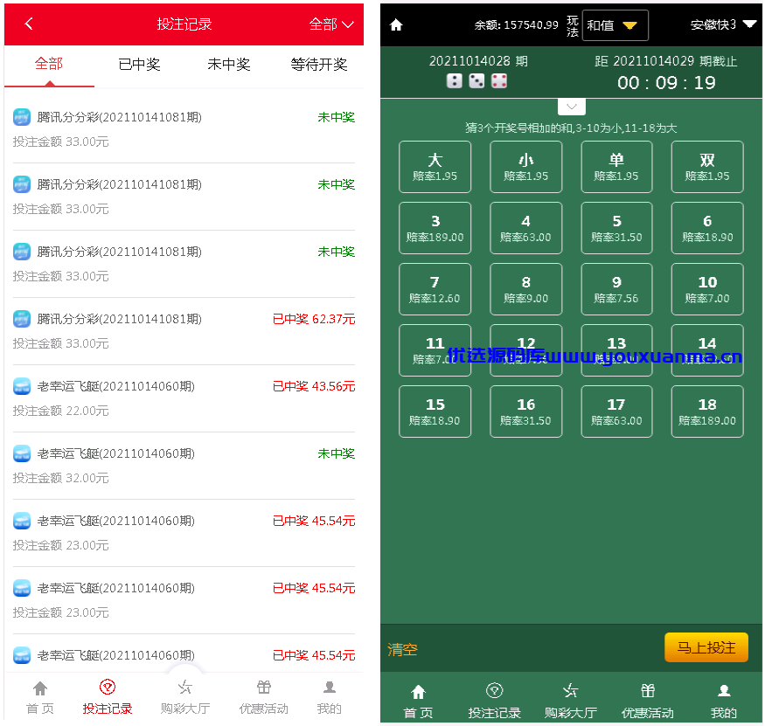Open 投注记录 in green app bottom bar
The image size is (765, 726).
(494, 702)
